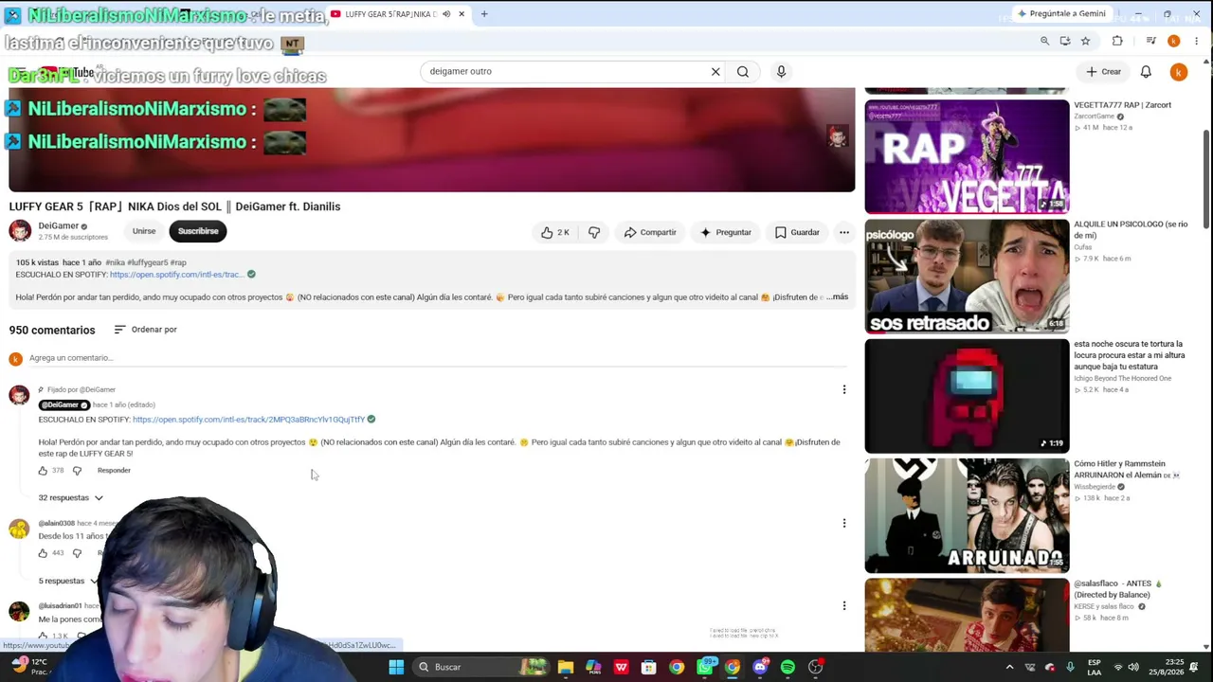Join the channel via Unirse button

click(x=144, y=231)
